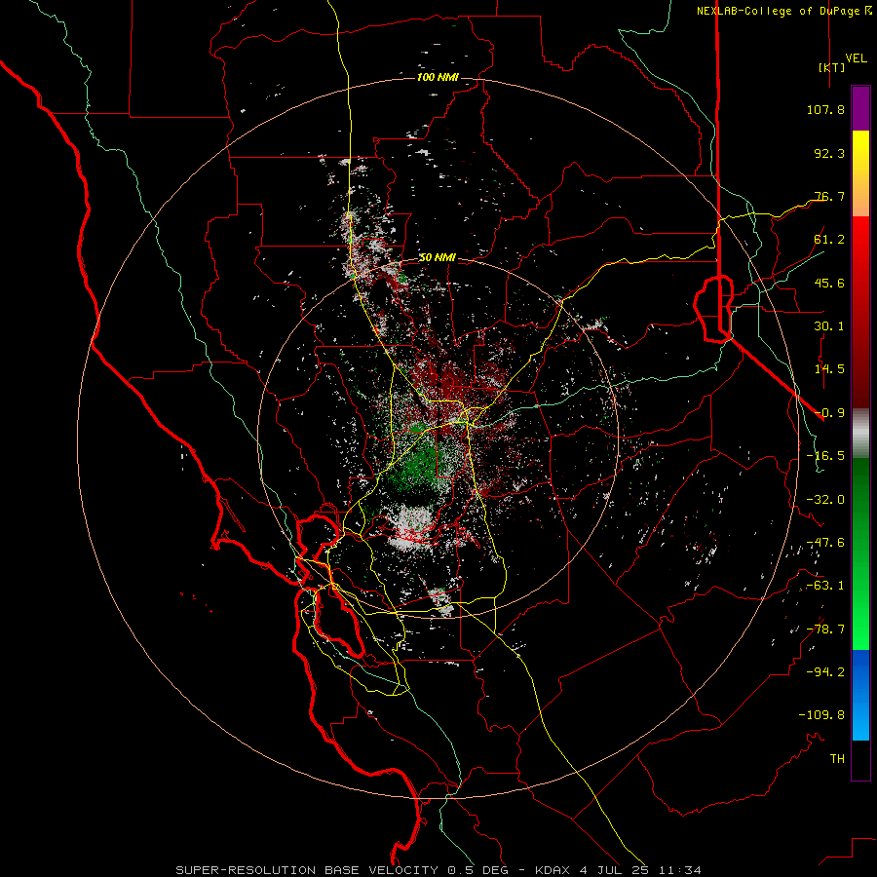Click the [KT] units label
The width and height of the screenshot is (877, 877).
(831, 67)
